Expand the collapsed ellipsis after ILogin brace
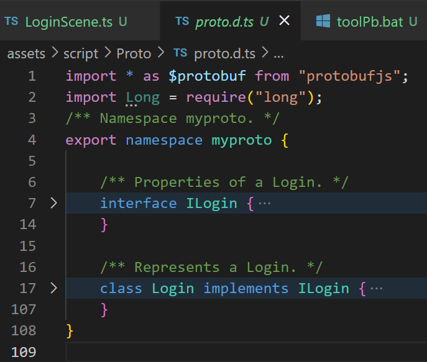This screenshot has width=427, height=362. pos(265,203)
